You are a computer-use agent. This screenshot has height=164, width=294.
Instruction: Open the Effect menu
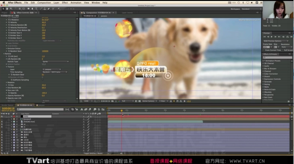pos(65,3)
